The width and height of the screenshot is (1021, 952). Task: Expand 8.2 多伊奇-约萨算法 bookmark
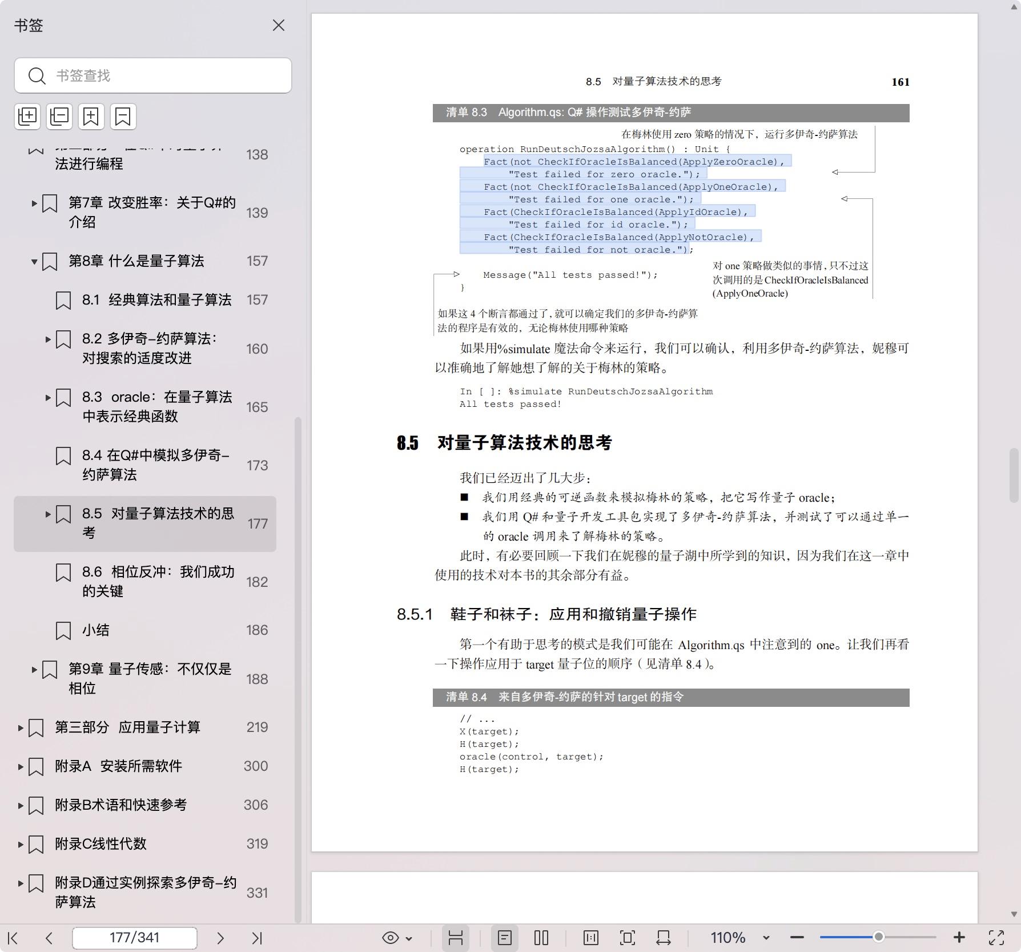click(x=48, y=339)
